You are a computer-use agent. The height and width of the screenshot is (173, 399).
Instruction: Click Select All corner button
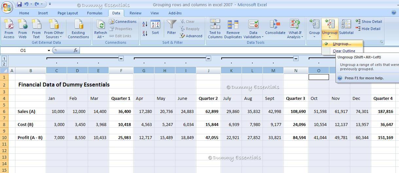coord(4,71)
